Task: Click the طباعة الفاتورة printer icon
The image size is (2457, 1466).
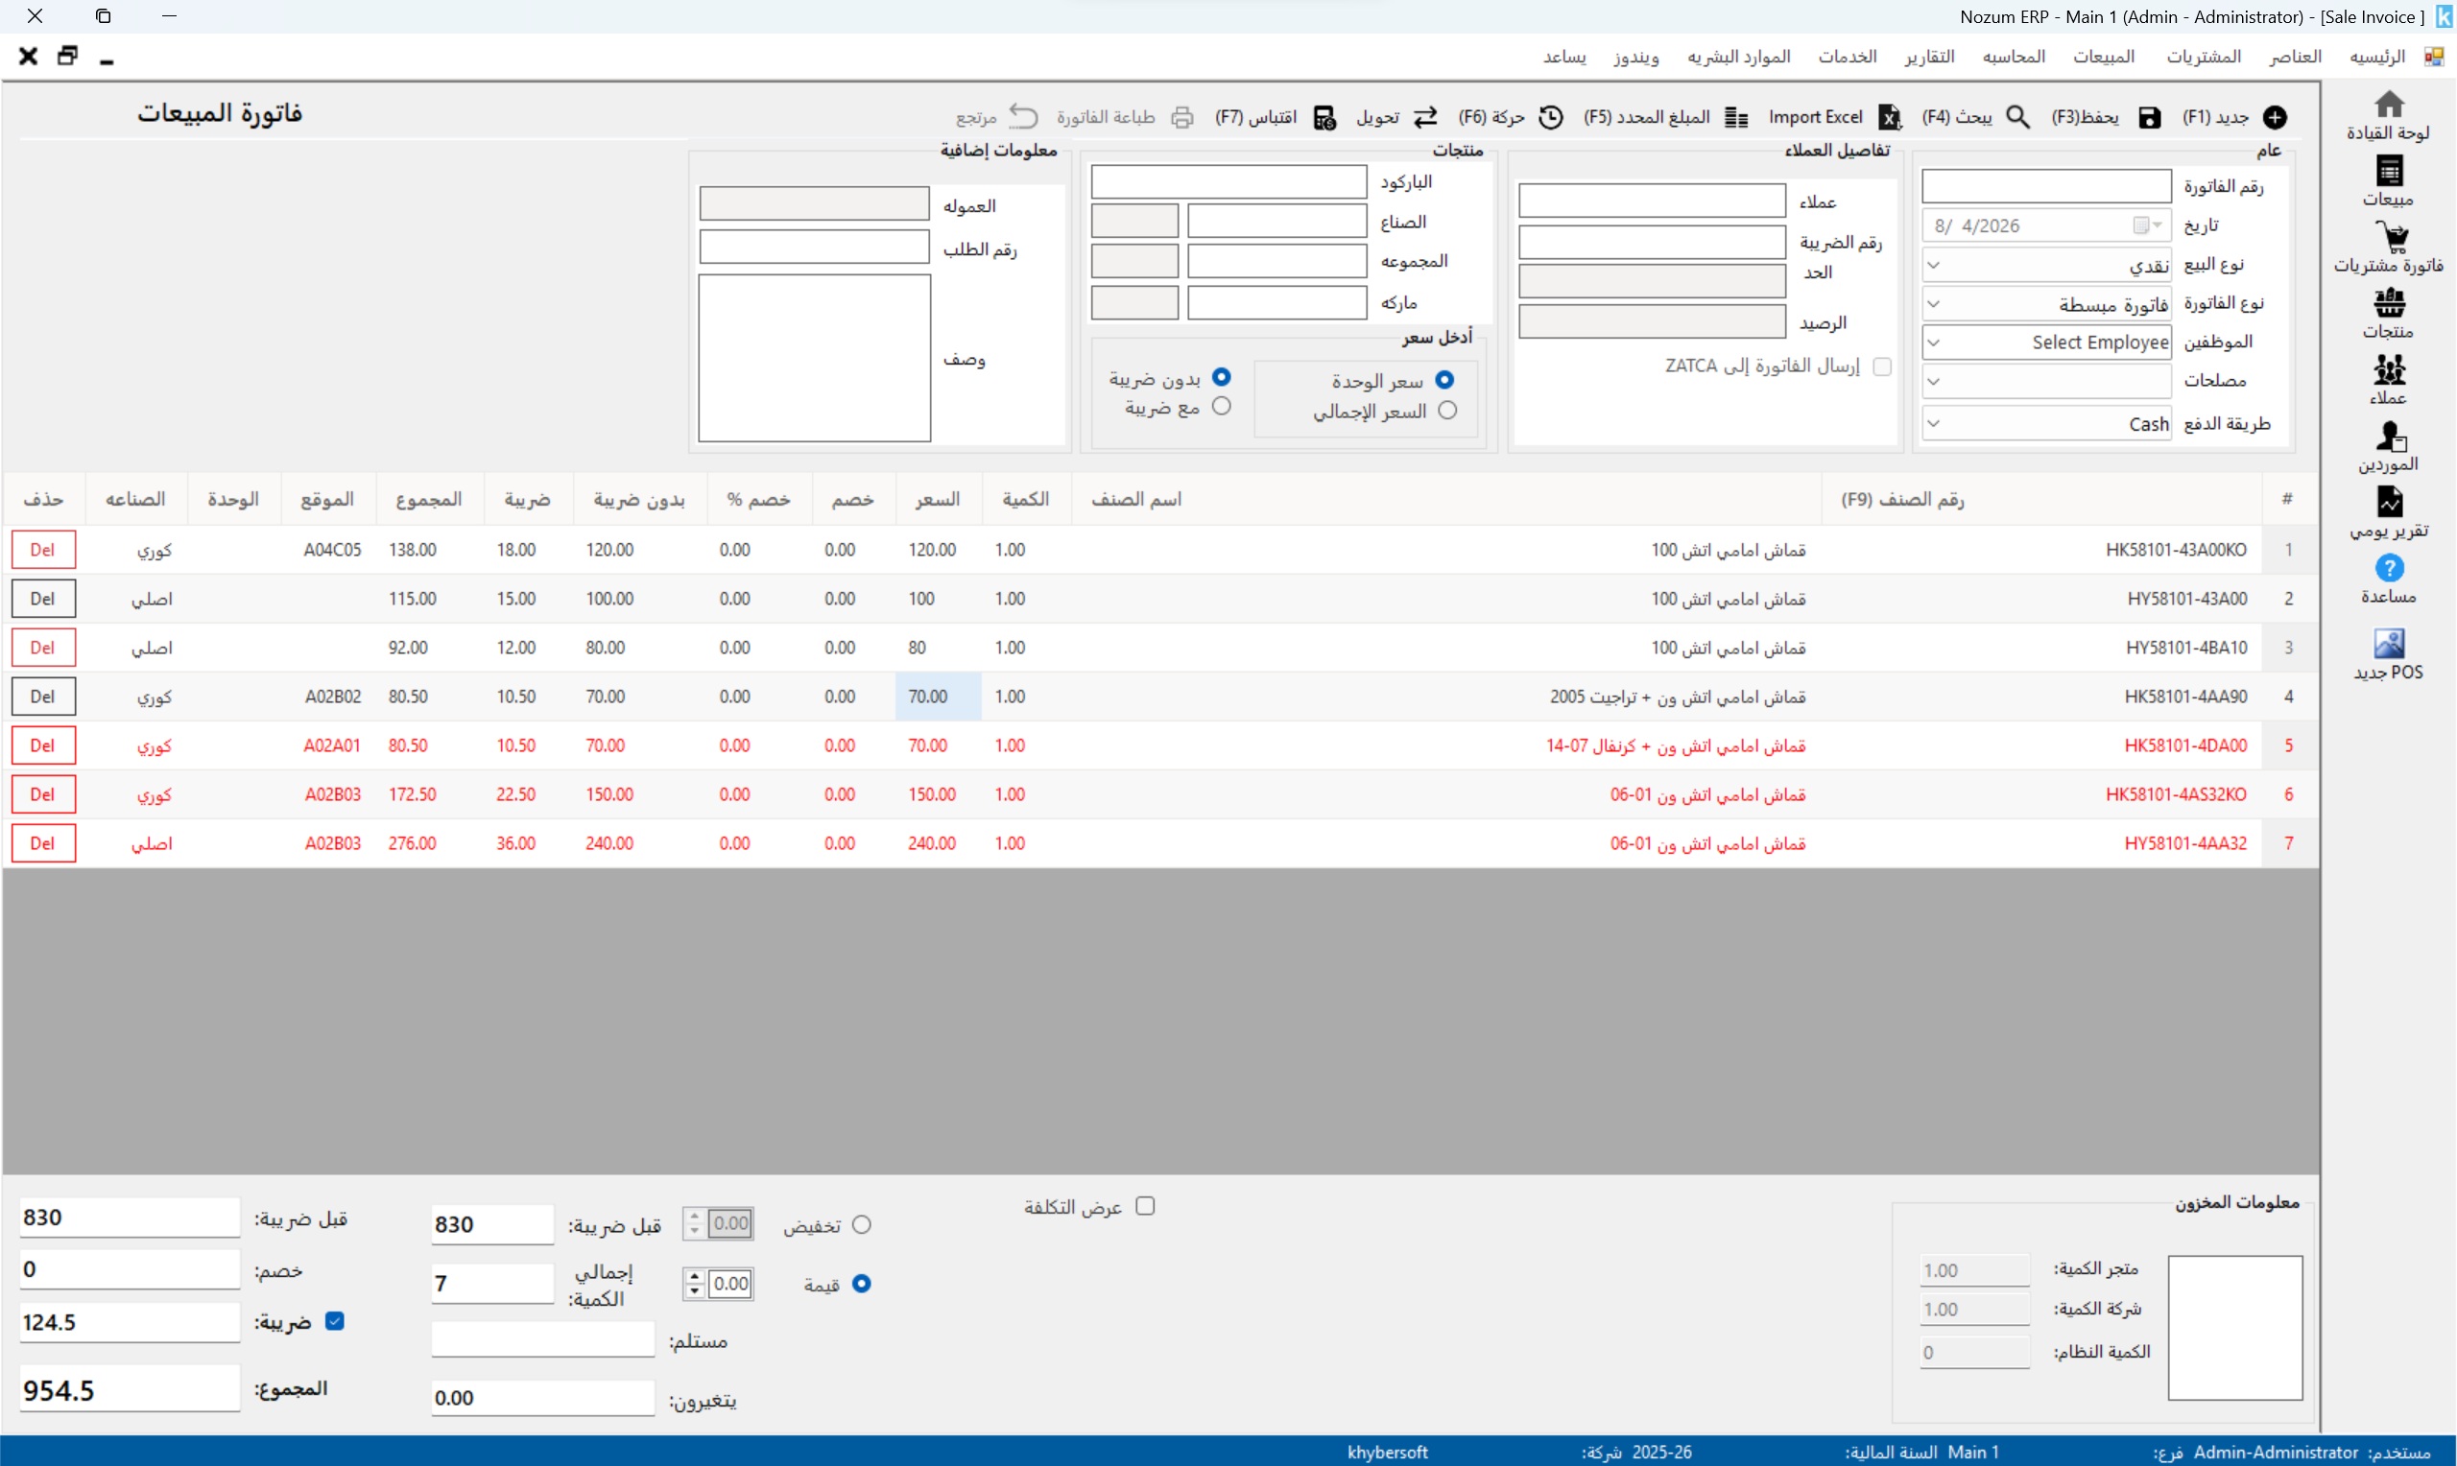Action: (1181, 118)
